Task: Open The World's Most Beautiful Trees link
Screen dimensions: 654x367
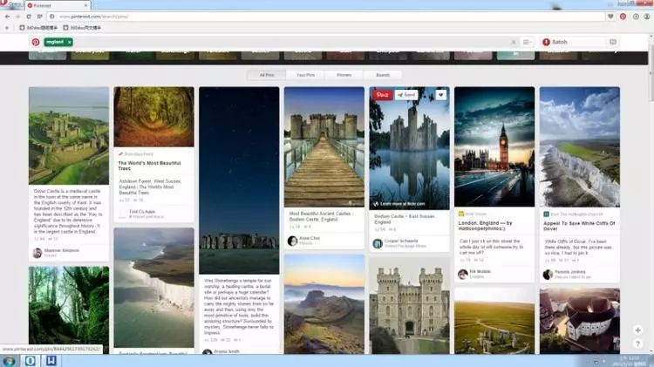Action: pos(148,163)
